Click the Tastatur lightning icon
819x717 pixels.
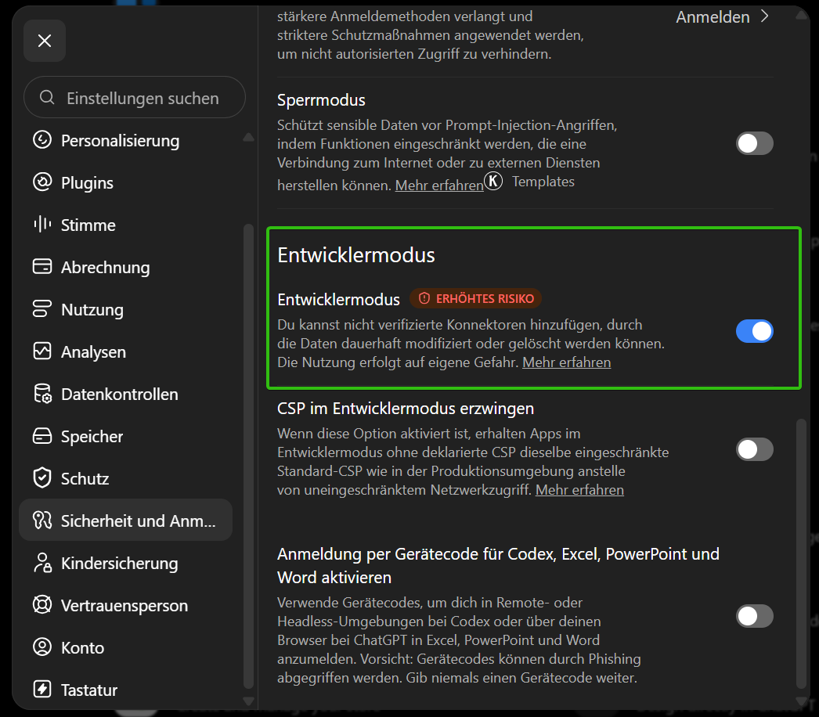click(x=42, y=690)
